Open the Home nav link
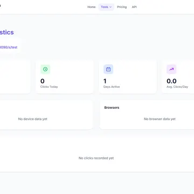The width and height of the screenshot is (194, 194). pos(92,7)
